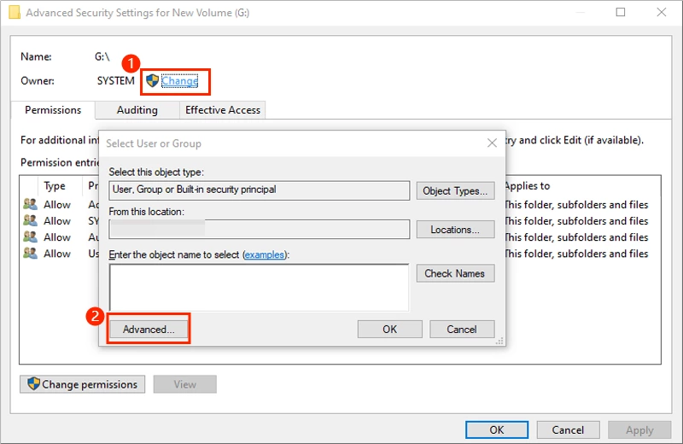Click Cancel in Advanced Security Settings window

click(568, 430)
